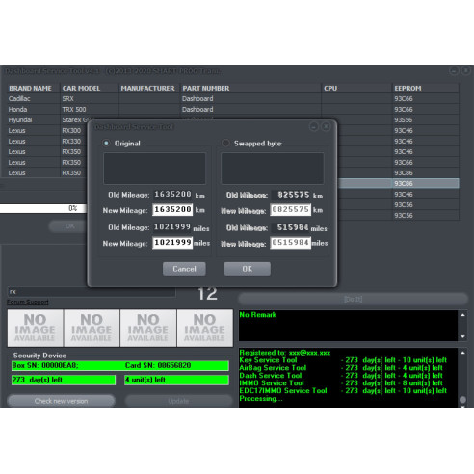
Task: Select the Swapped byte radio button
Action: tap(225, 144)
